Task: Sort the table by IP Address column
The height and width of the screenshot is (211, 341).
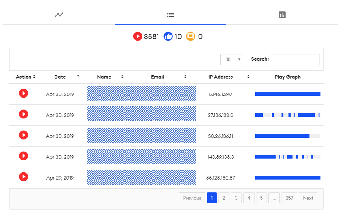Action: click(x=221, y=77)
